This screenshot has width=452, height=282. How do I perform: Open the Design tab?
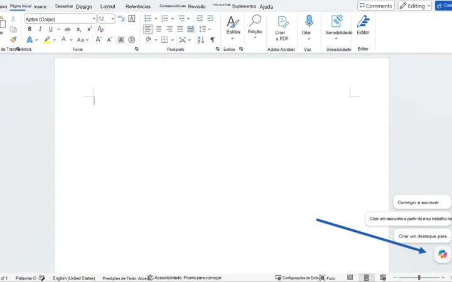click(x=84, y=7)
